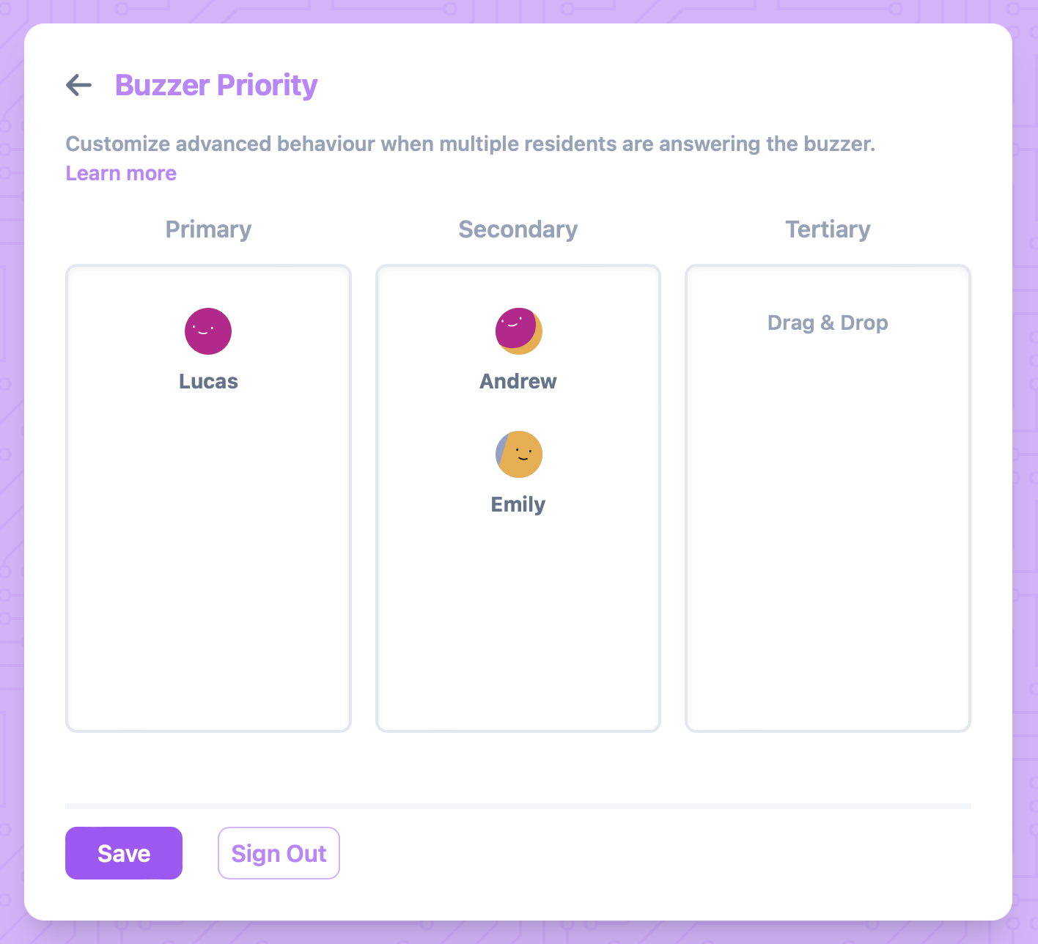The height and width of the screenshot is (944, 1038).
Task: Click the Tertiary column header
Action: [828, 229]
